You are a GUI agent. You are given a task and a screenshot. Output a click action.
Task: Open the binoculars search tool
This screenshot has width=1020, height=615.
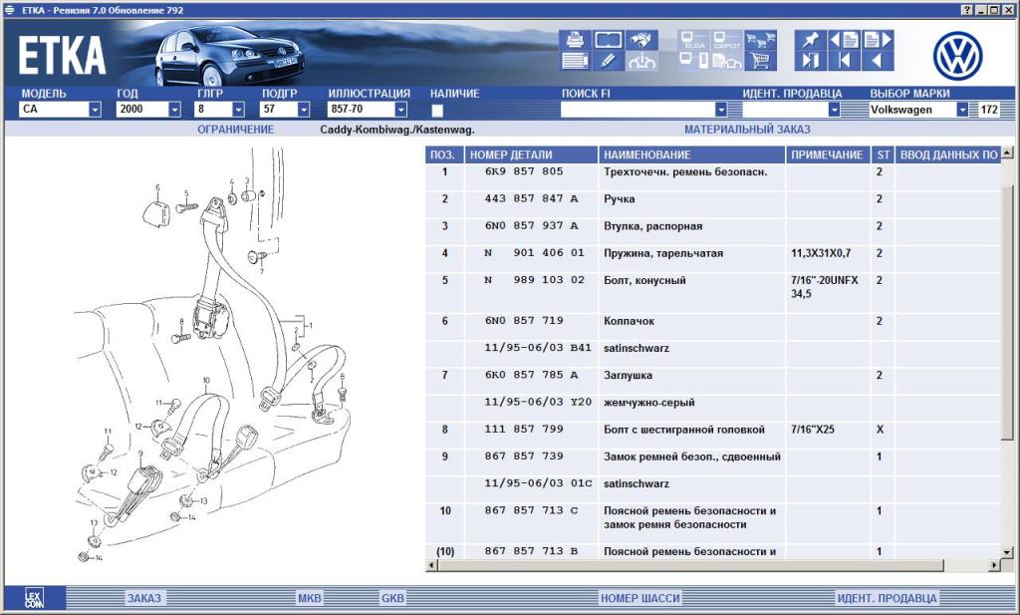tap(641, 40)
